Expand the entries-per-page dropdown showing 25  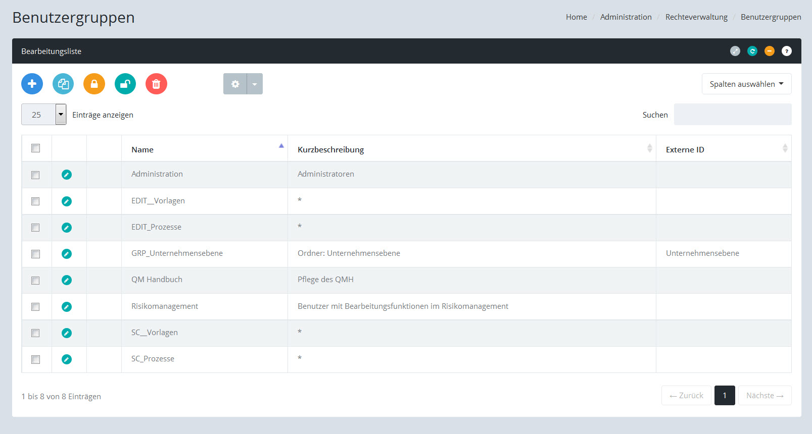tap(61, 115)
